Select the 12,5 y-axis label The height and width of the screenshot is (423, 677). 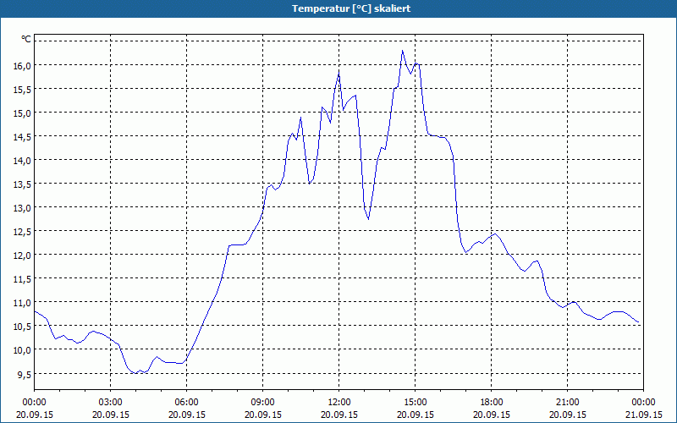(22, 232)
